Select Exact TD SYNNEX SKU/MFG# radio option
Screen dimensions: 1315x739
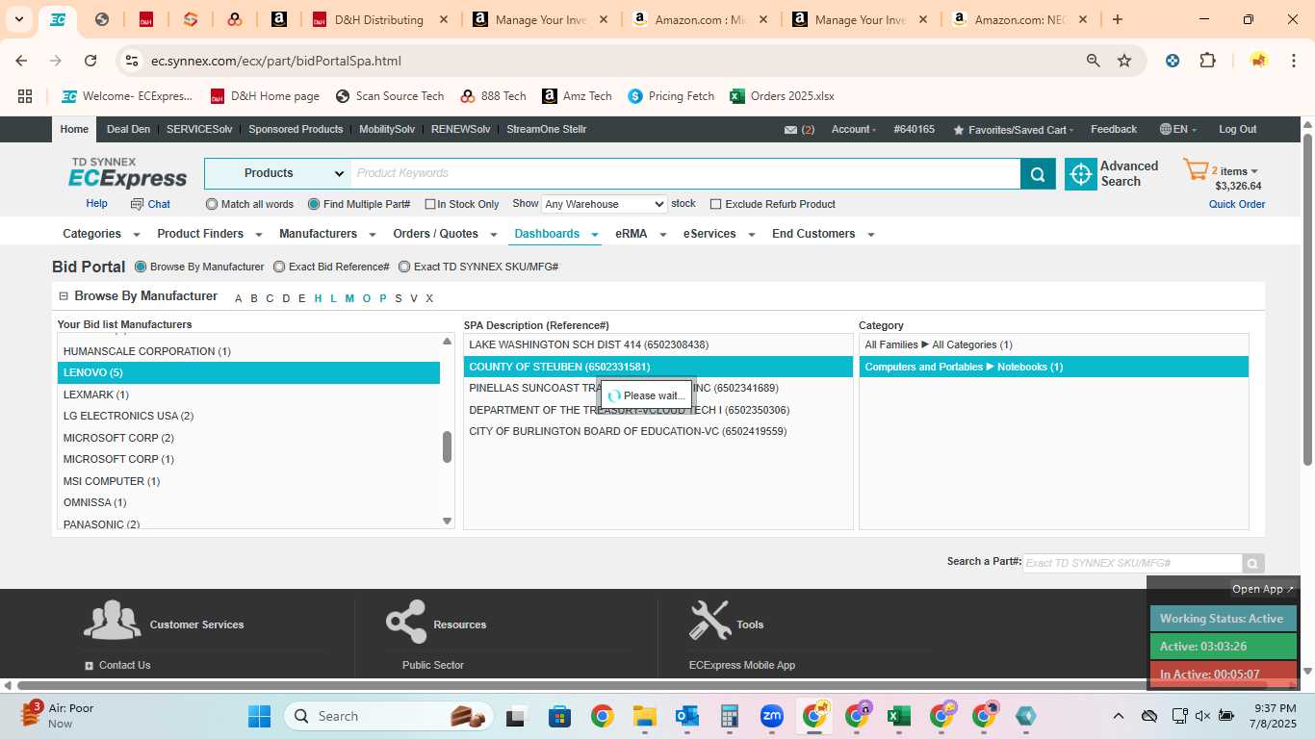click(404, 267)
